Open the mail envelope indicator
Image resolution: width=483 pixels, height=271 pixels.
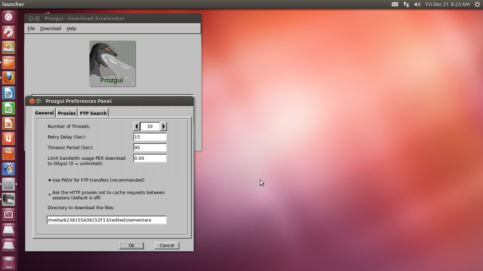click(x=395, y=4)
